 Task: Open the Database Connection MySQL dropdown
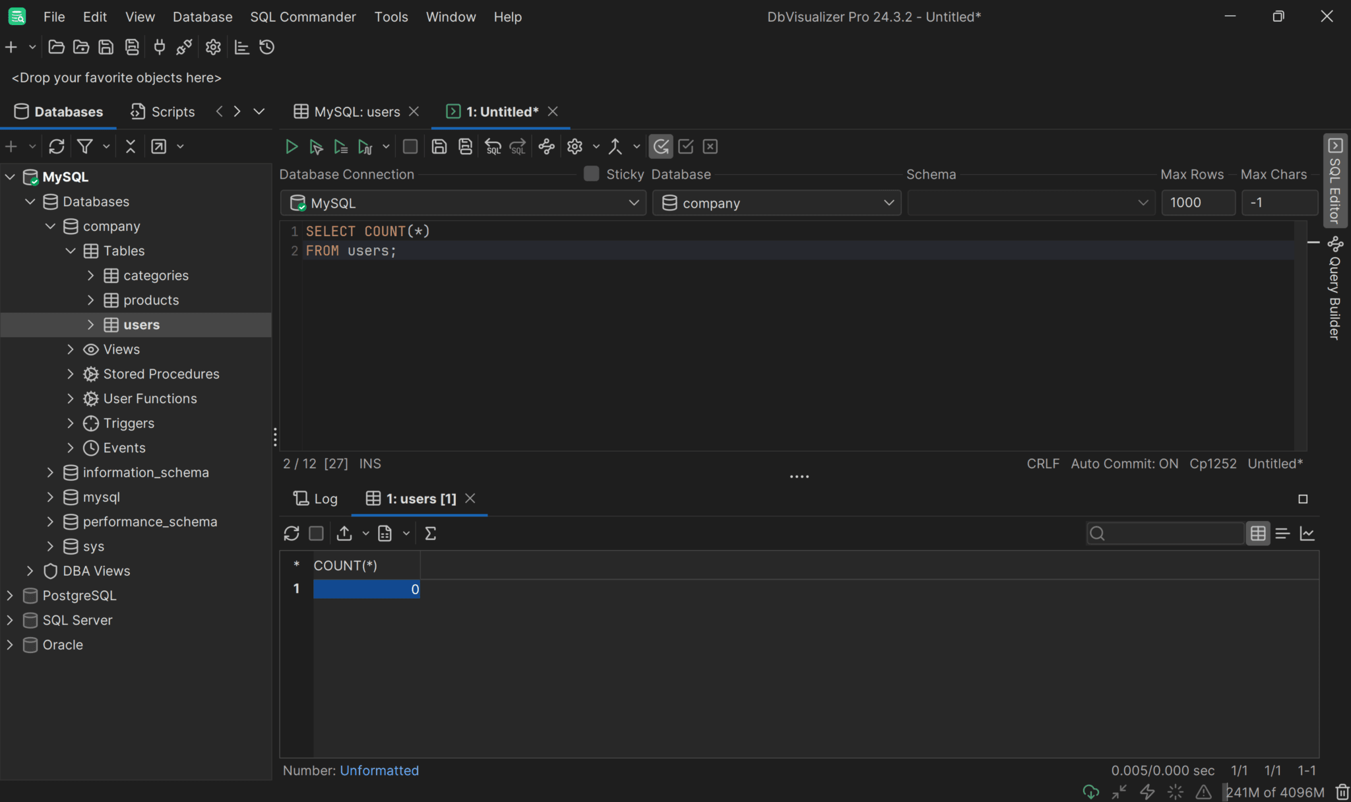coord(462,203)
